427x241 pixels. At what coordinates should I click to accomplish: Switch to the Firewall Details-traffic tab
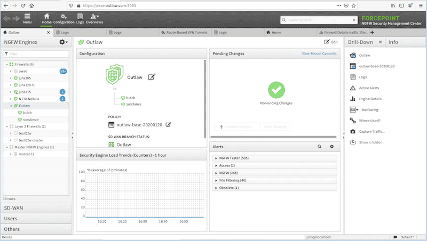click(344, 33)
